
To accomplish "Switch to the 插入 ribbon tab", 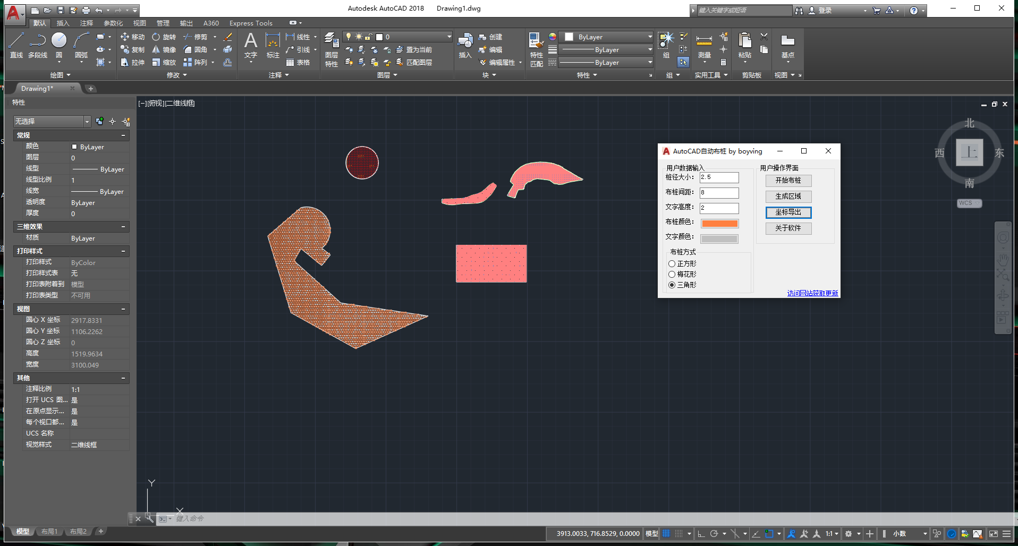I will pyautogui.click(x=63, y=23).
